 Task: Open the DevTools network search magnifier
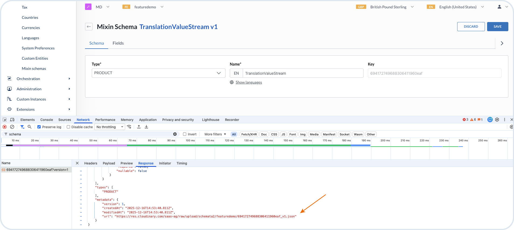(x=30, y=127)
